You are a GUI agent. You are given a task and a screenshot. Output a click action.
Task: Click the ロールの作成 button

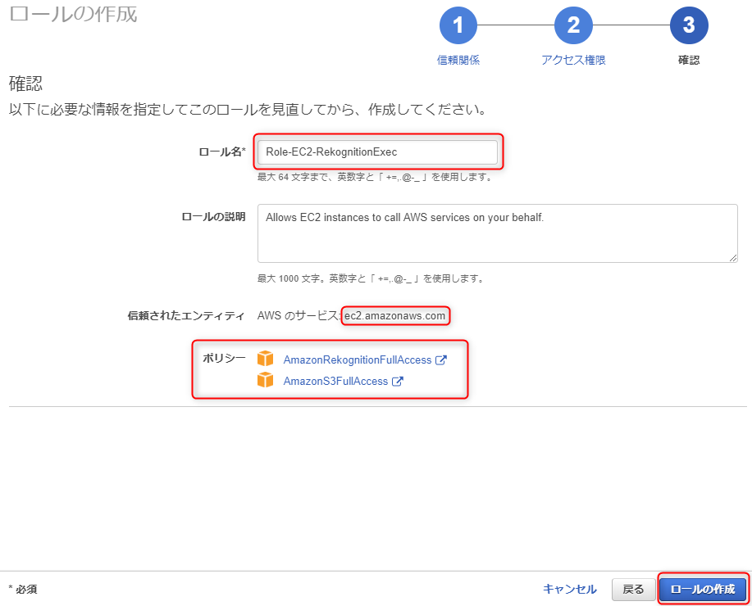[703, 590]
